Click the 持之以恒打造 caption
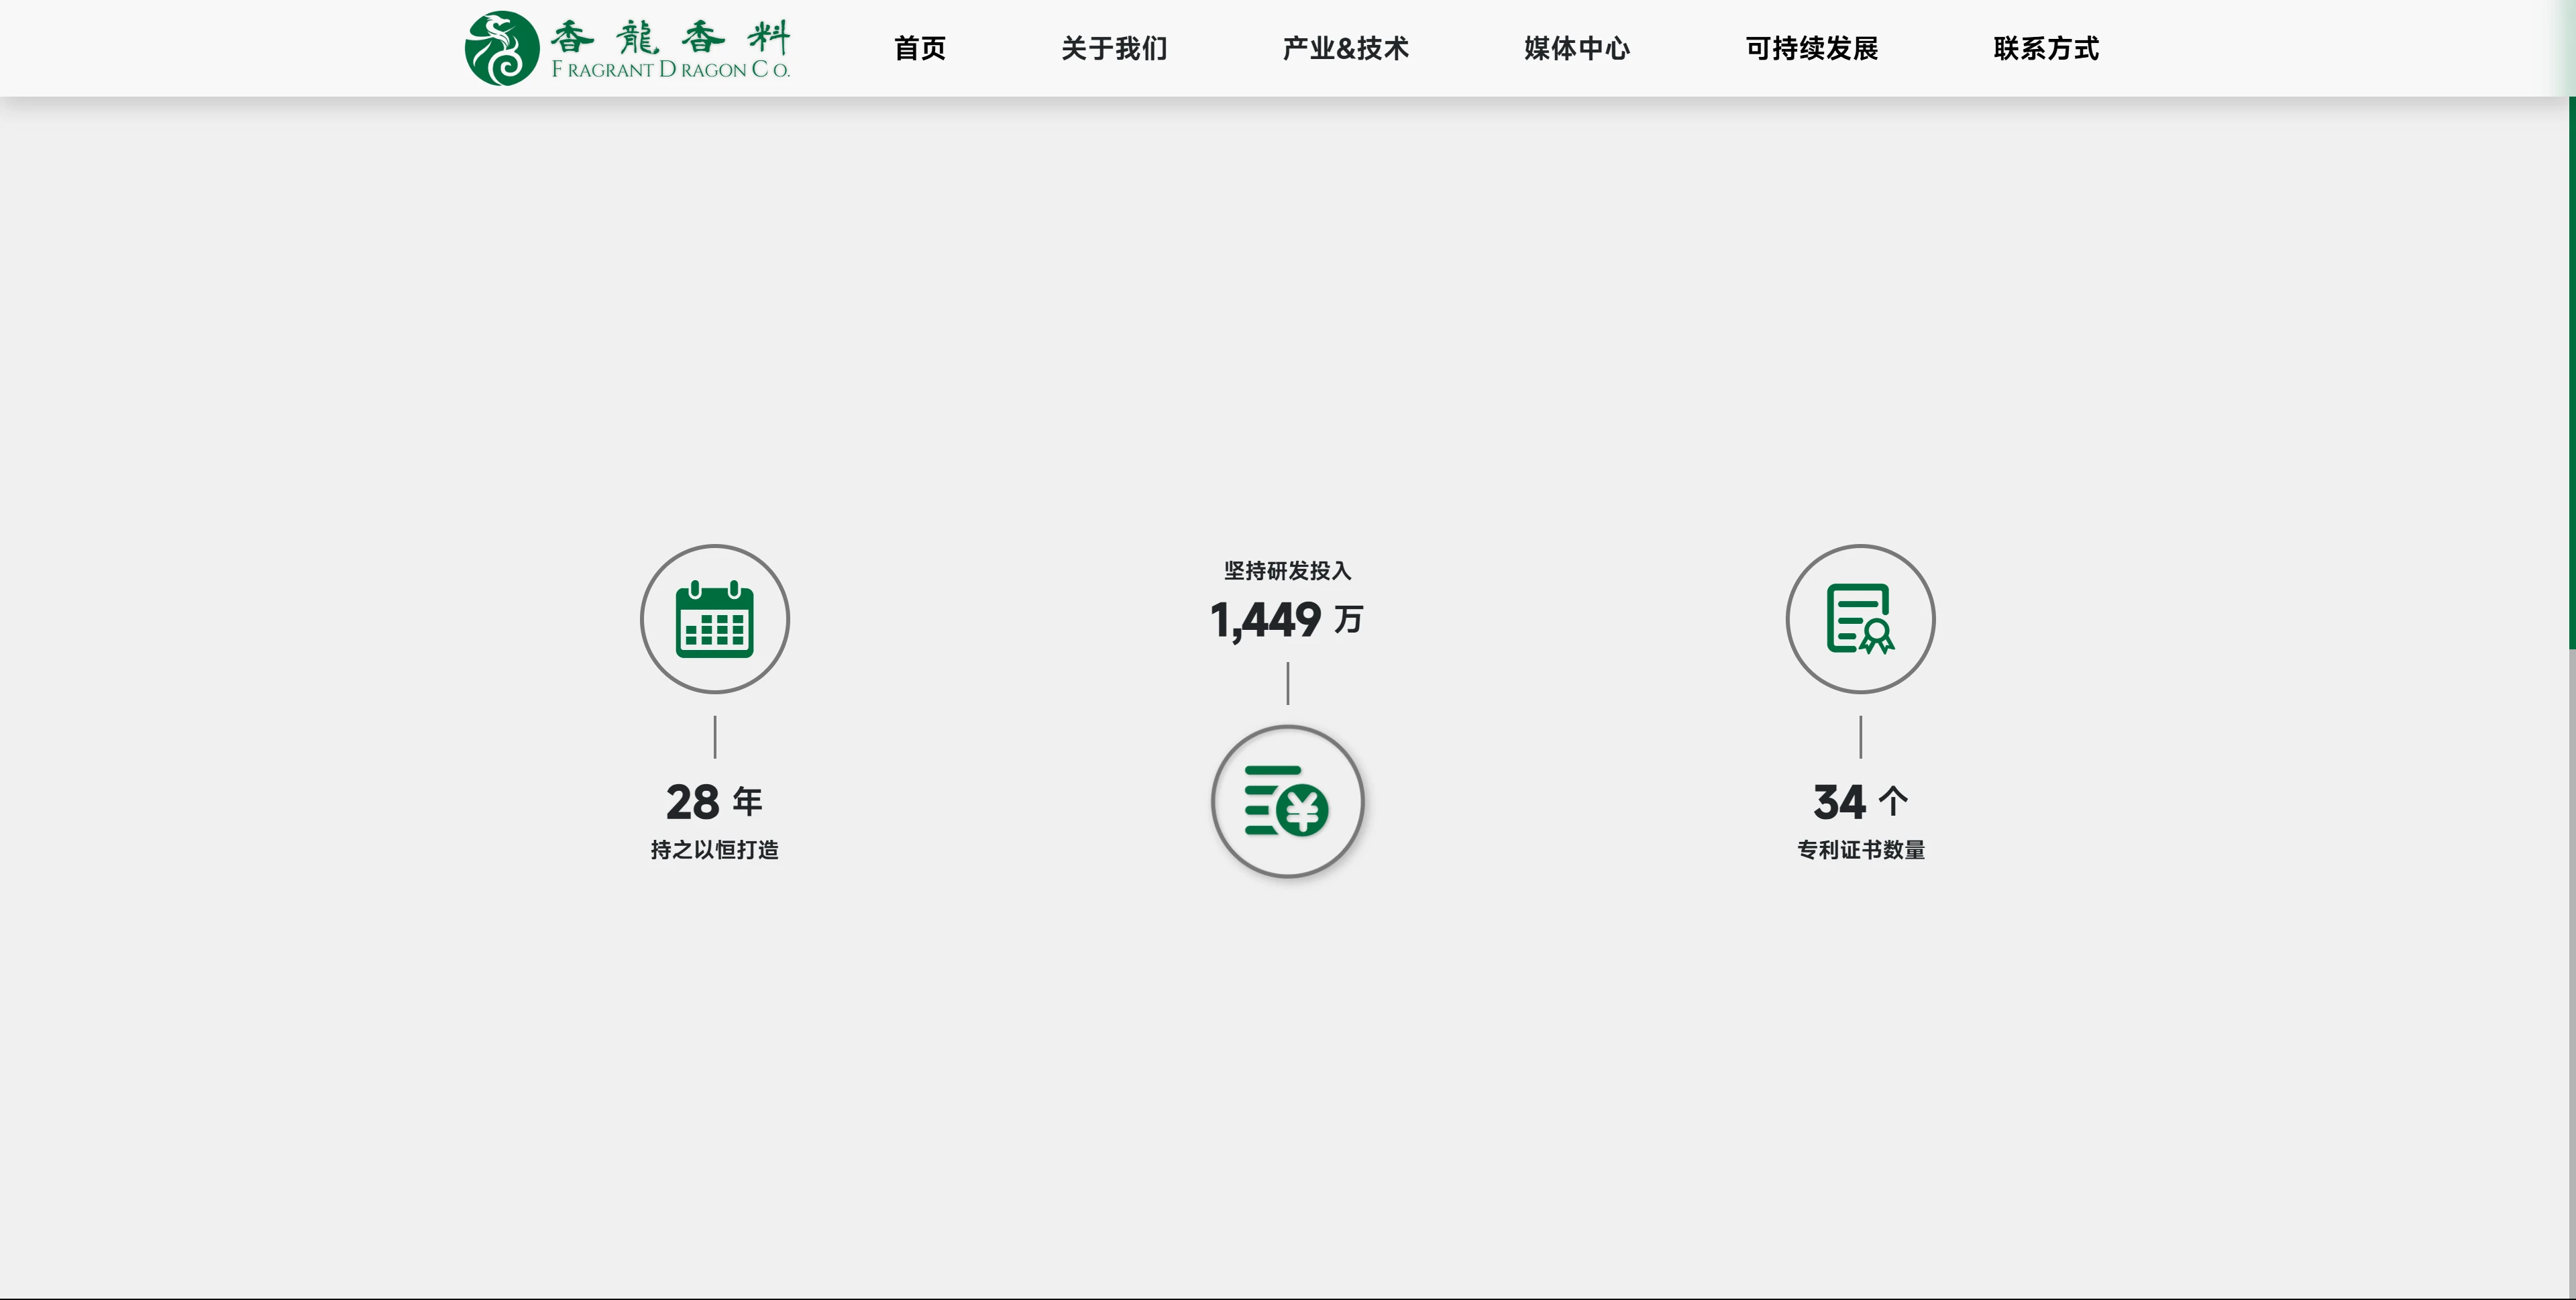Image resolution: width=2576 pixels, height=1300 pixels. pos(714,850)
